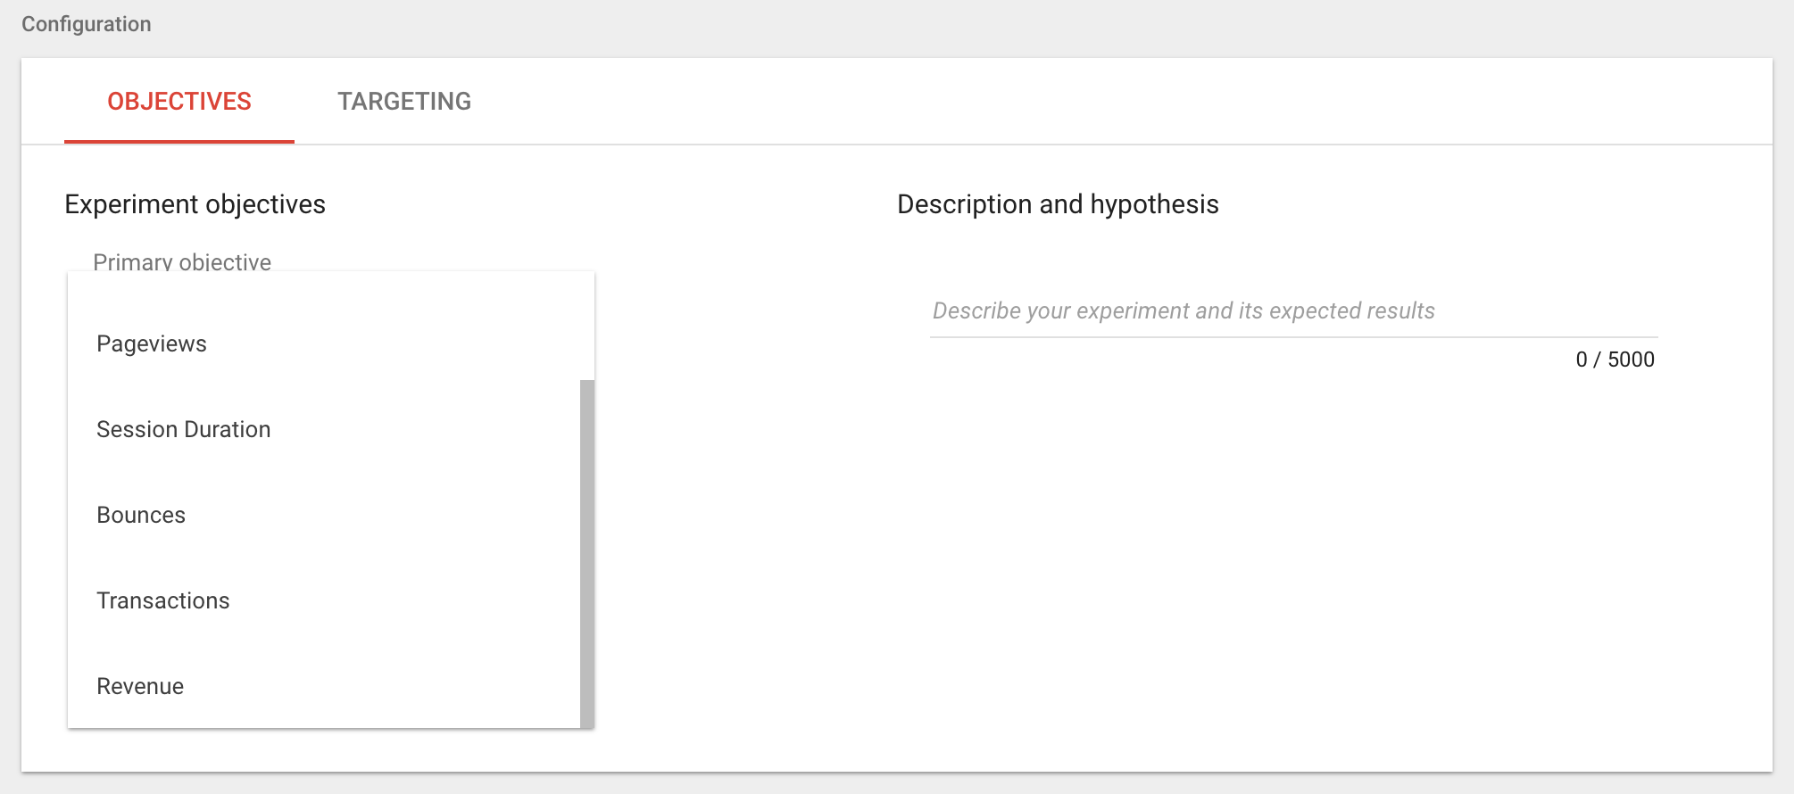
Task: Click the Description and hypothesis heading
Action: click(1058, 204)
